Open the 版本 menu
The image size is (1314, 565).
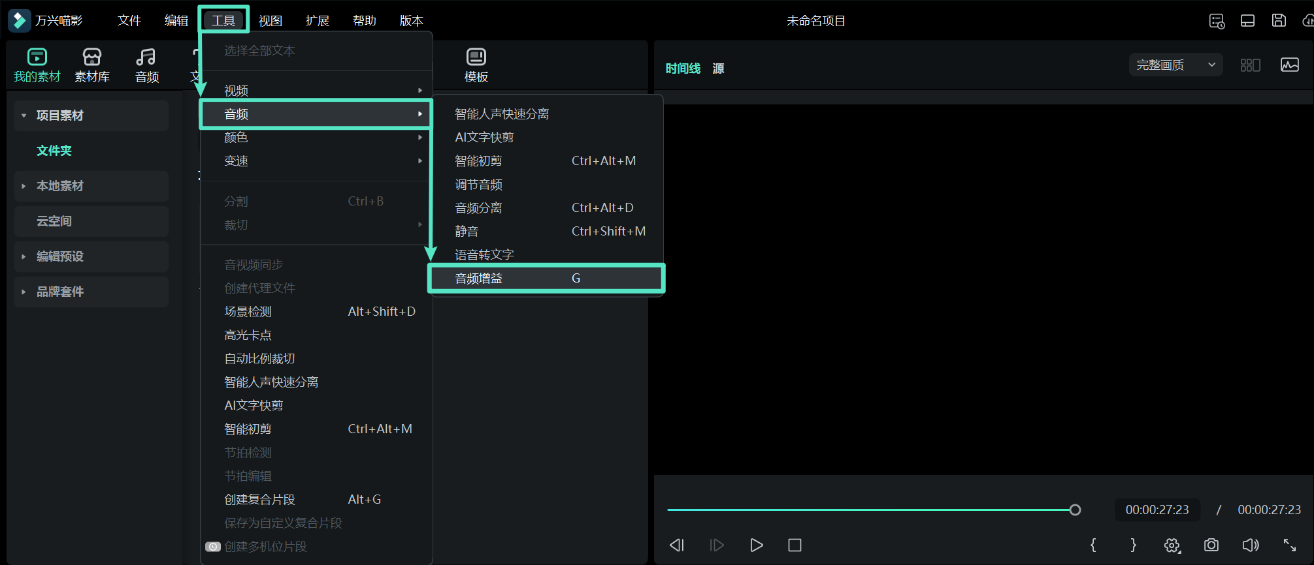pyautogui.click(x=412, y=21)
